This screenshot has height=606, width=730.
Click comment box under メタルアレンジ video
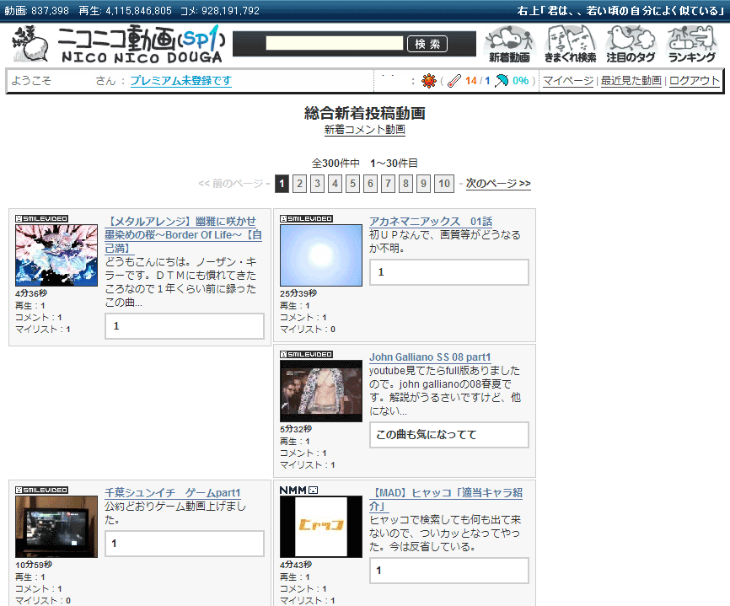[185, 326]
